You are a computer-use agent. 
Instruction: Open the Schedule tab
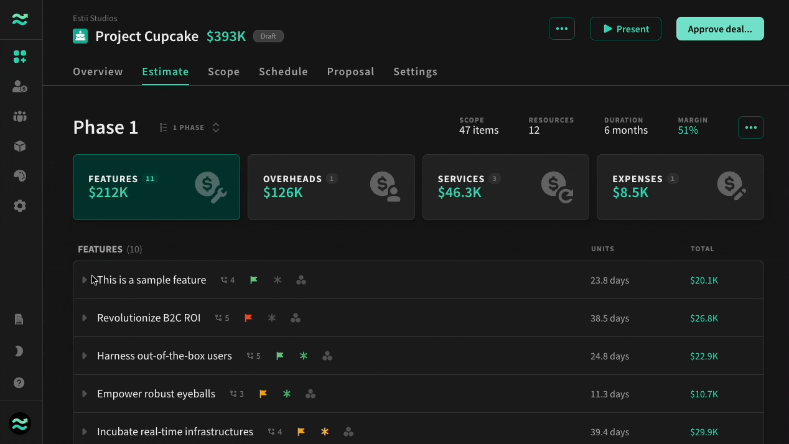pyautogui.click(x=283, y=72)
